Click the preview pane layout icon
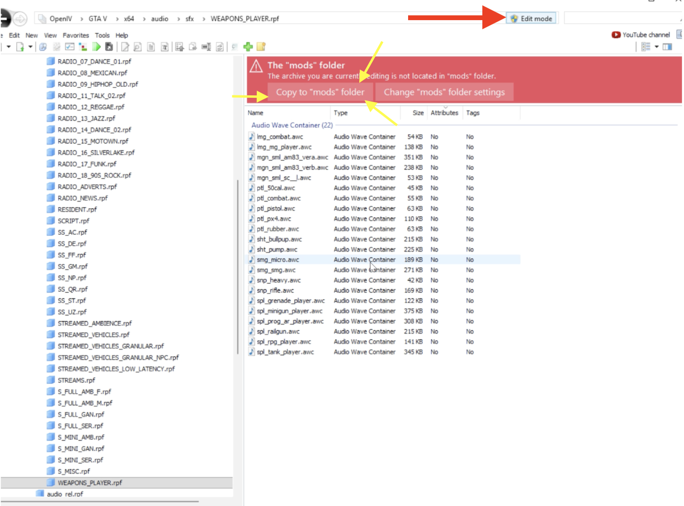The height and width of the screenshot is (506, 684). click(667, 46)
